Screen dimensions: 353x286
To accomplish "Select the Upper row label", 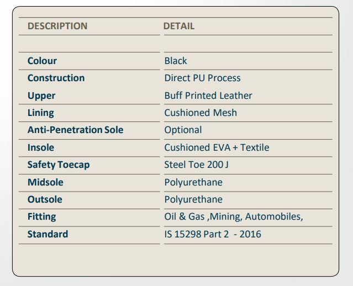I will pos(41,96).
